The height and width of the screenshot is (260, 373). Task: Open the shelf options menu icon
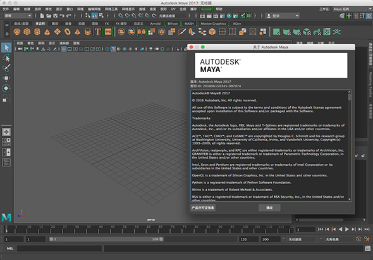pyautogui.click(x=7, y=25)
